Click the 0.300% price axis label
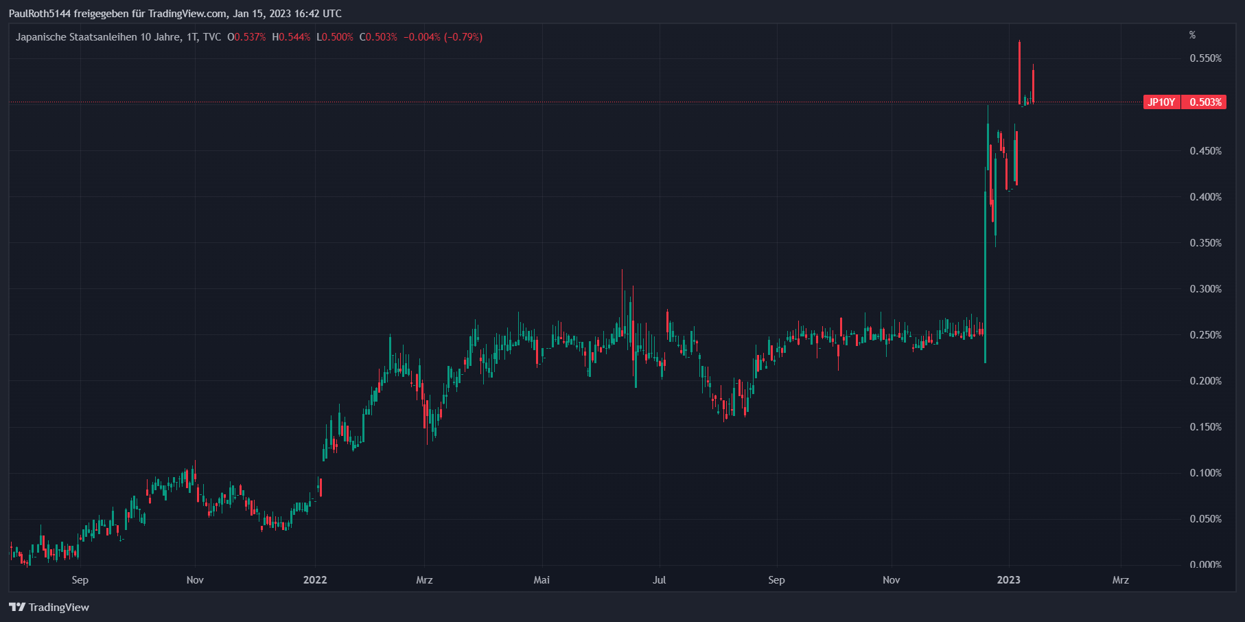The height and width of the screenshot is (622, 1245). pyautogui.click(x=1205, y=289)
